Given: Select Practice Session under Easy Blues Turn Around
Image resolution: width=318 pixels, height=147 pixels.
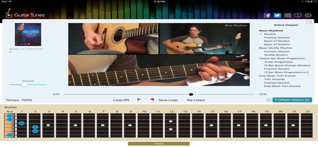Looking at the screenshot, I should (x=277, y=83).
